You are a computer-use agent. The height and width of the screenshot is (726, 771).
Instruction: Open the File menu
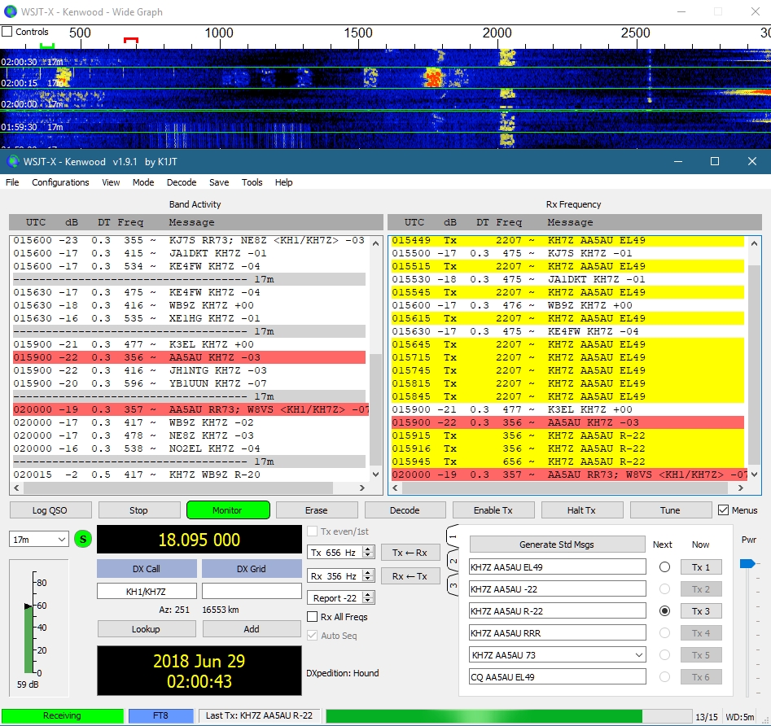12,182
